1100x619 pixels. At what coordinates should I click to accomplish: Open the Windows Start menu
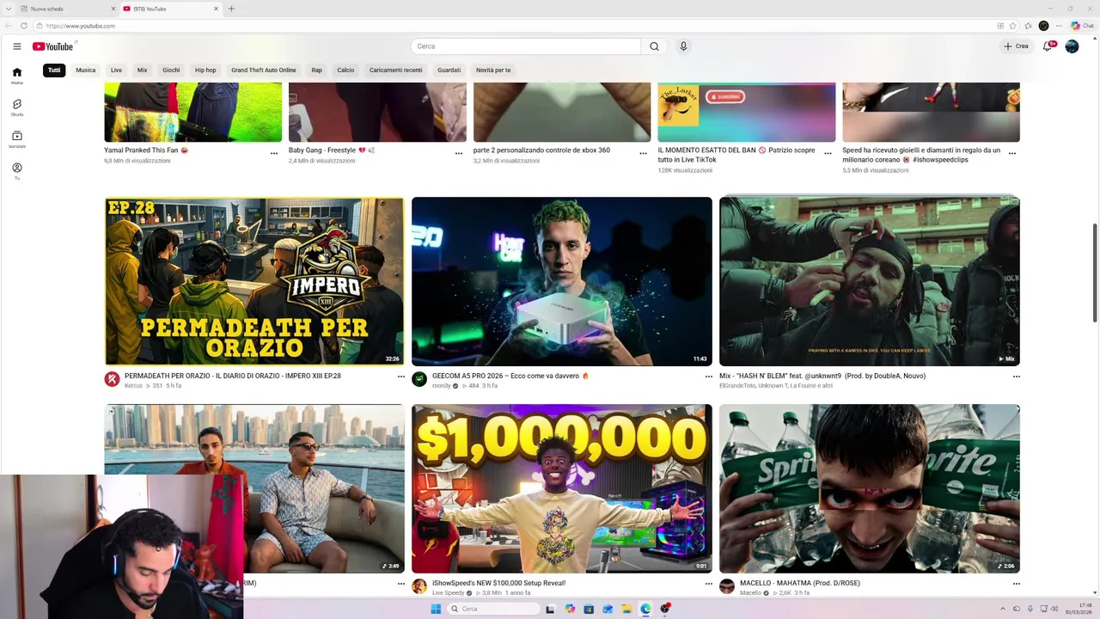point(436,609)
